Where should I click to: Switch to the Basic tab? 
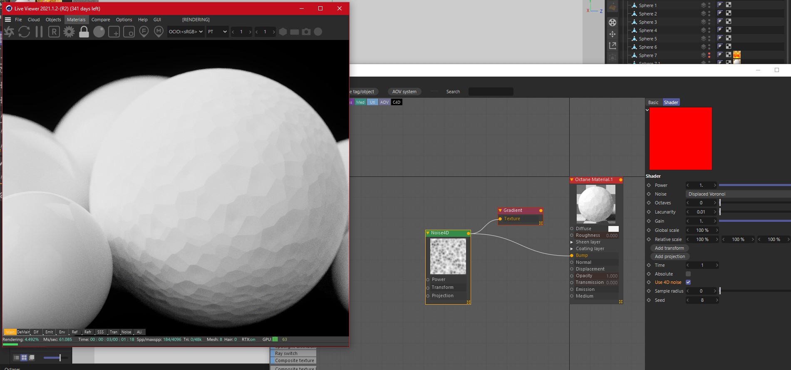click(x=653, y=102)
